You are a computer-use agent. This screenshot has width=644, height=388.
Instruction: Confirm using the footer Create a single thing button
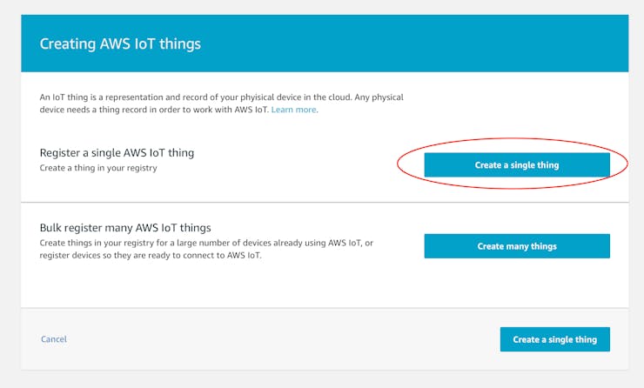(555, 339)
